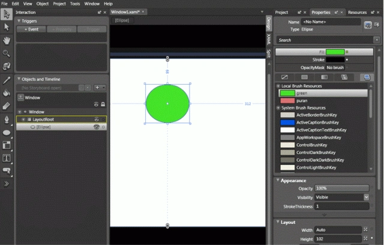Choose the Direct Selection arrow tool
Image resolution: width=384 pixels, height=245 pixels.
[x=7, y=27]
